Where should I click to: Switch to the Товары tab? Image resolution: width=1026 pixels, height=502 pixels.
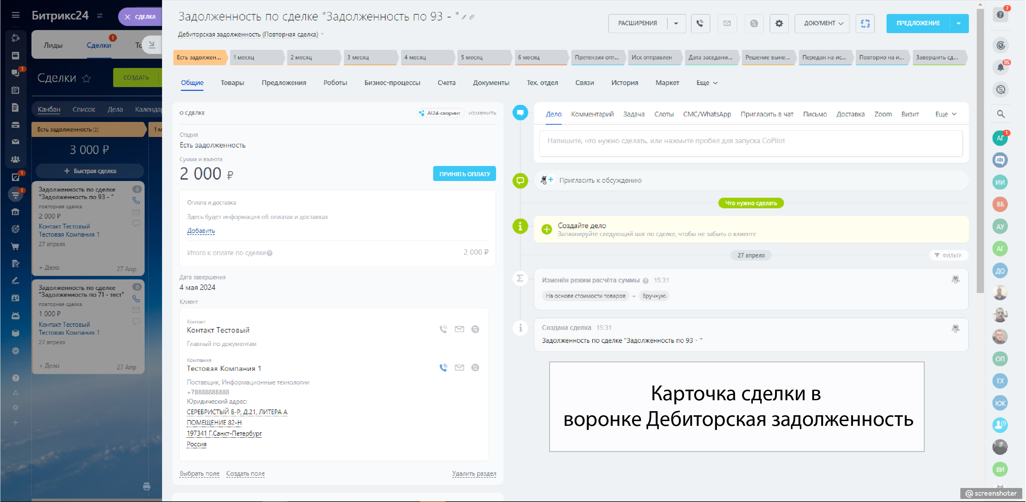[x=232, y=83]
